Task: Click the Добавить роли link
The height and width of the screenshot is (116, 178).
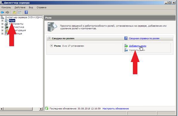Action: pos(138,46)
